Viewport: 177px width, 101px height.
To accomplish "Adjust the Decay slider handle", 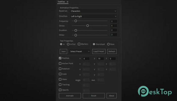I will pos(87,26).
